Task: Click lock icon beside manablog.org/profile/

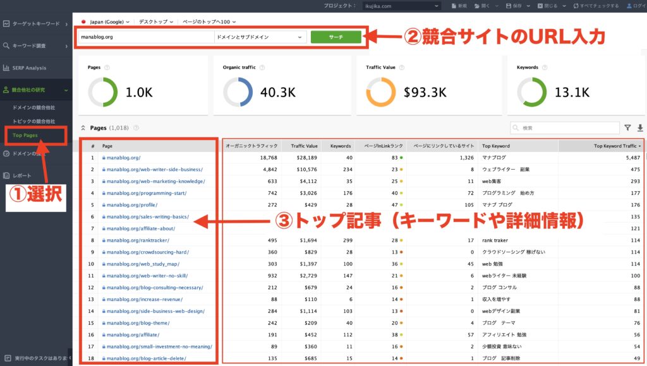Action: [x=104, y=205]
